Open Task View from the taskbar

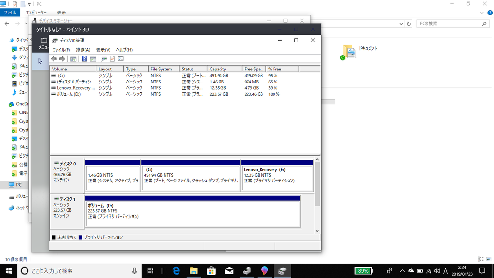tap(151, 271)
